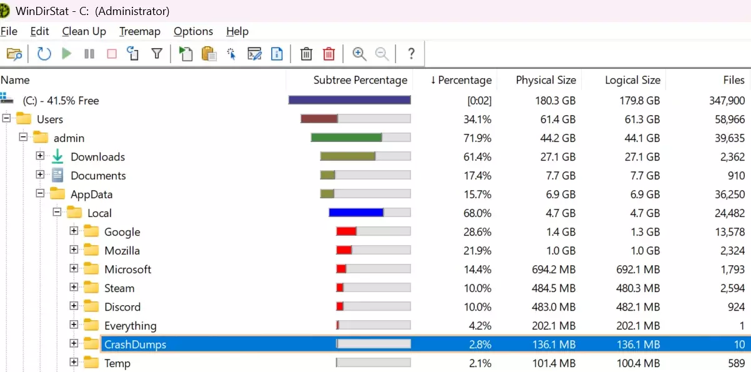The height and width of the screenshot is (372, 751).
Task: Expand the CrashDumps folder node
Action: (x=74, y=343)
